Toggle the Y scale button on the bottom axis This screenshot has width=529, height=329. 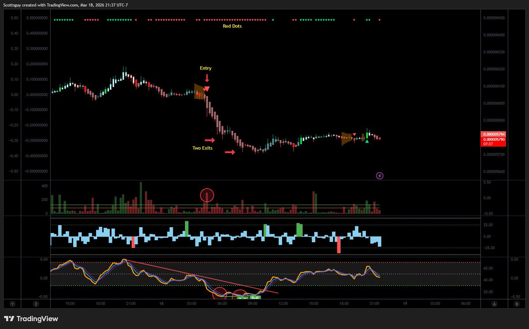[13, 303]
